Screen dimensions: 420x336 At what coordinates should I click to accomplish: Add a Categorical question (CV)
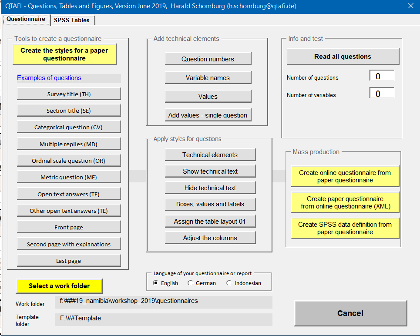pyautogui.click(x=69, y=127)
